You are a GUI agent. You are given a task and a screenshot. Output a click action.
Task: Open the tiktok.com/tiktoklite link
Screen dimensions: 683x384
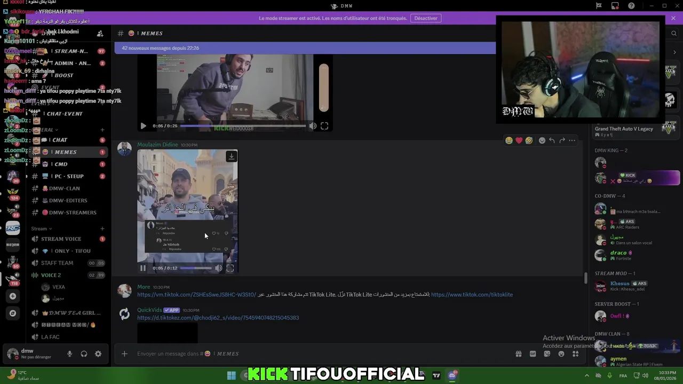pyautogui.click(x=472, y=294)
